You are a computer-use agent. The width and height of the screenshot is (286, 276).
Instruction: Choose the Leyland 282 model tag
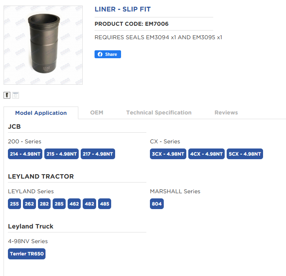coord(44,204)
